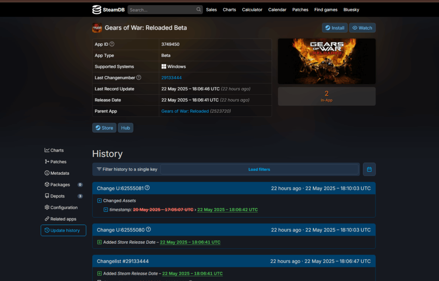This screenshot has width=439, height=281.
Task: Click the Last Record Update date value
Action: point(191,89)
